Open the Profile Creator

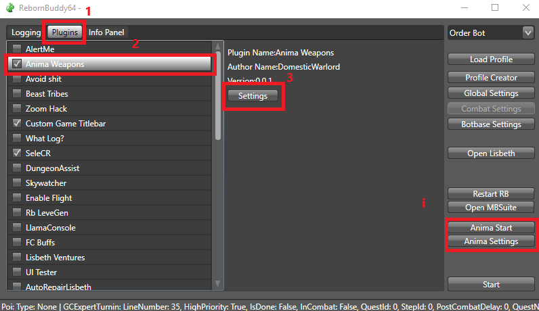[x=491, y=78]
